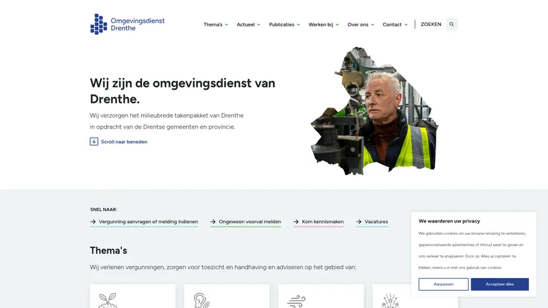Image resolution: width=548 pixels, height=308 pixels.
Task: Open the Thema's menu item
Action: 213,25
